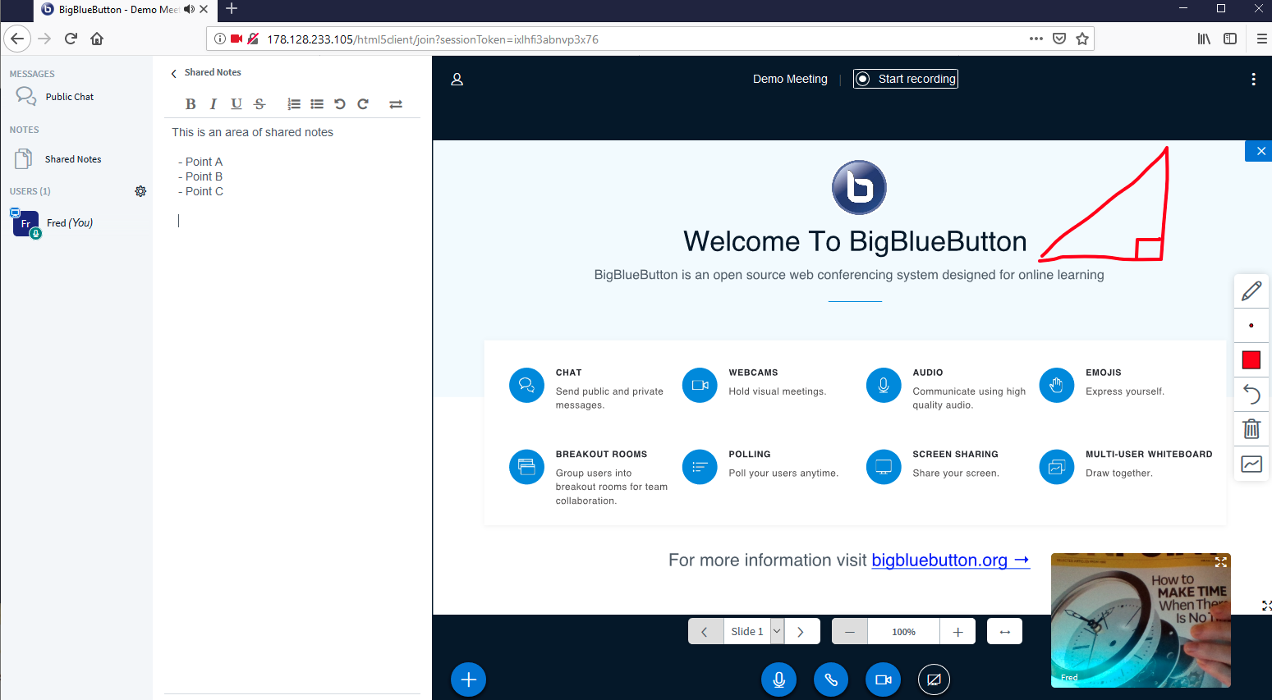Open a new browser tab
This screenshot has width=1272, height=700.
232,9
